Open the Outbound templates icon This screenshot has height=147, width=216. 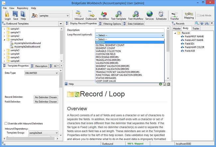[x=91, y=14]
